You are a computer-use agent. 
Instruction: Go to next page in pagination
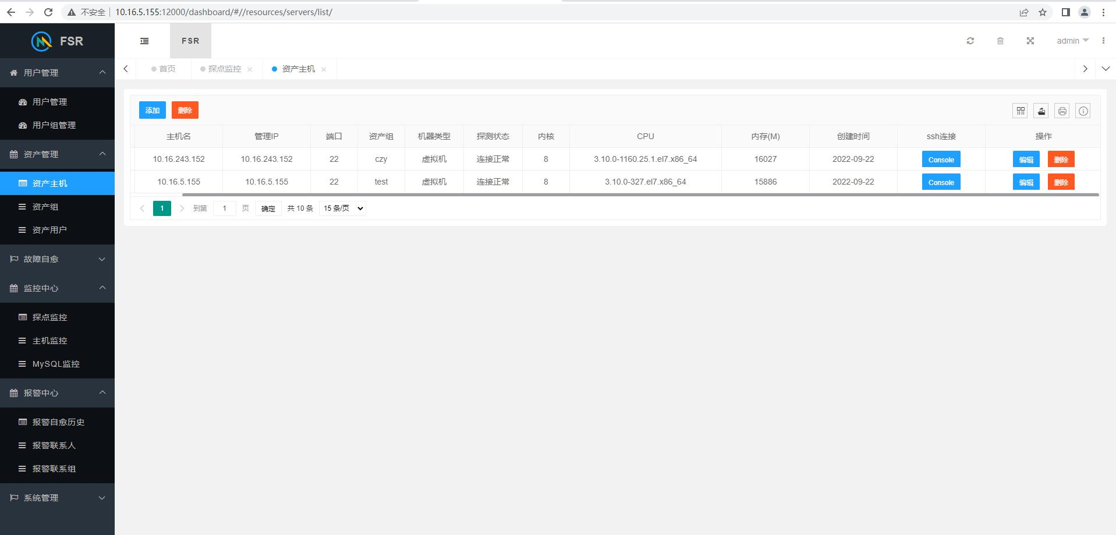(182, 208)
